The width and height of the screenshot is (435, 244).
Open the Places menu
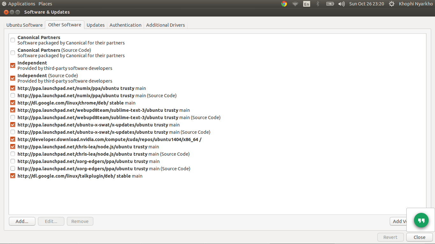45,4
